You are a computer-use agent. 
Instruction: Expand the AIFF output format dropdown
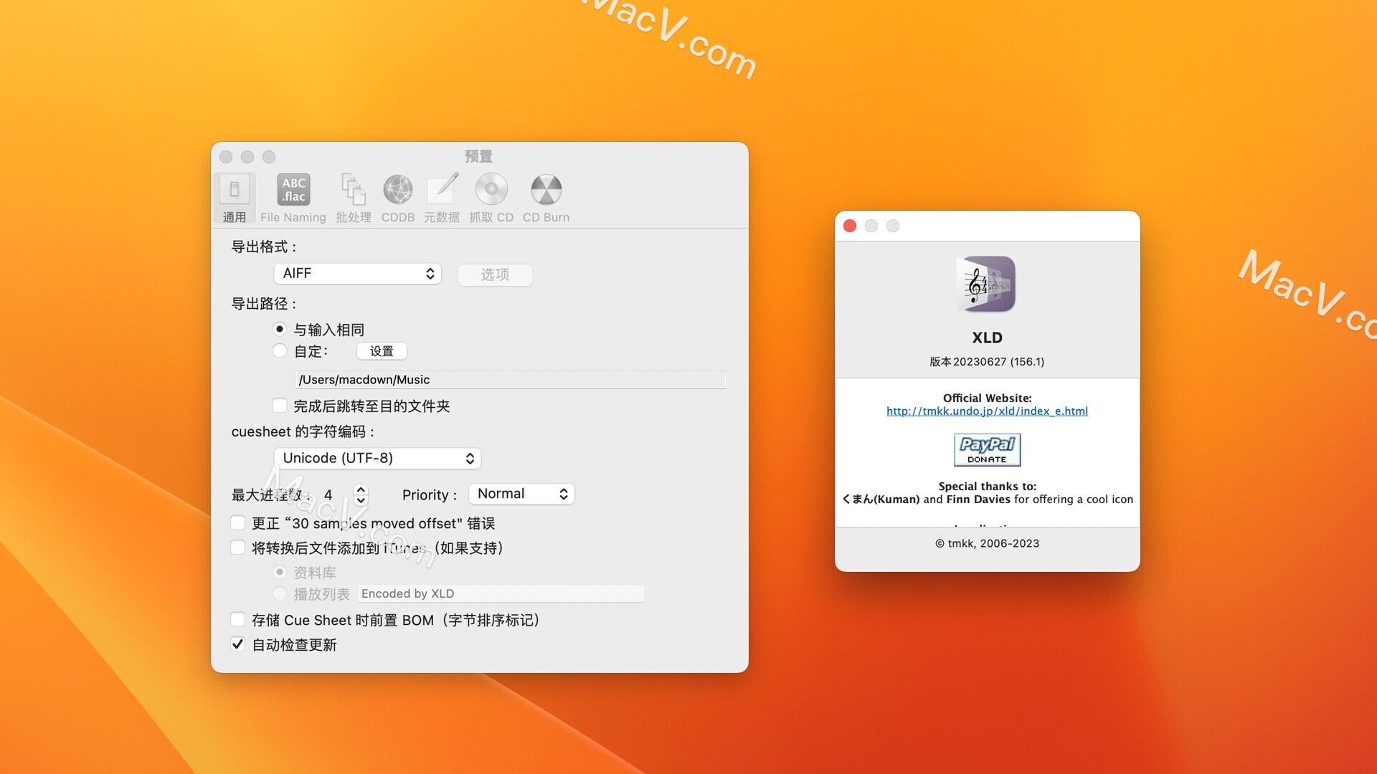click(357, 273)
